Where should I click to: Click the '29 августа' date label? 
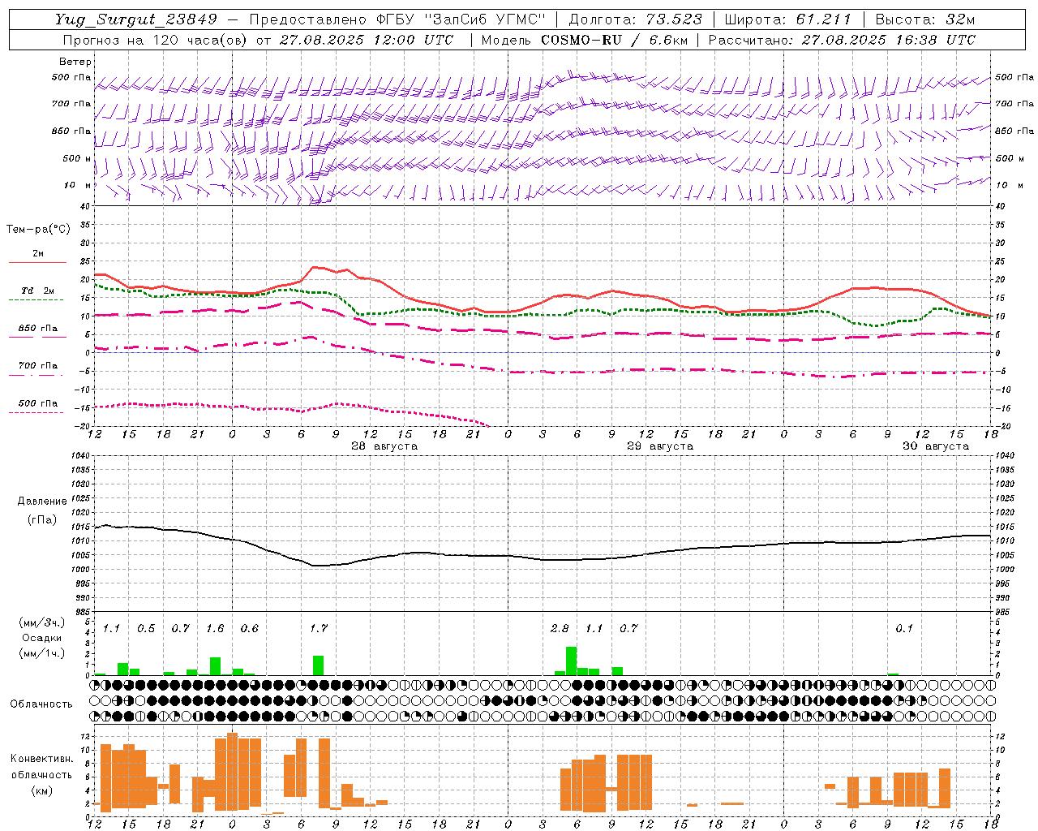[660, 446]
